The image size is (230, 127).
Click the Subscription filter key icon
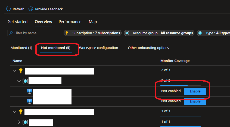67,33
